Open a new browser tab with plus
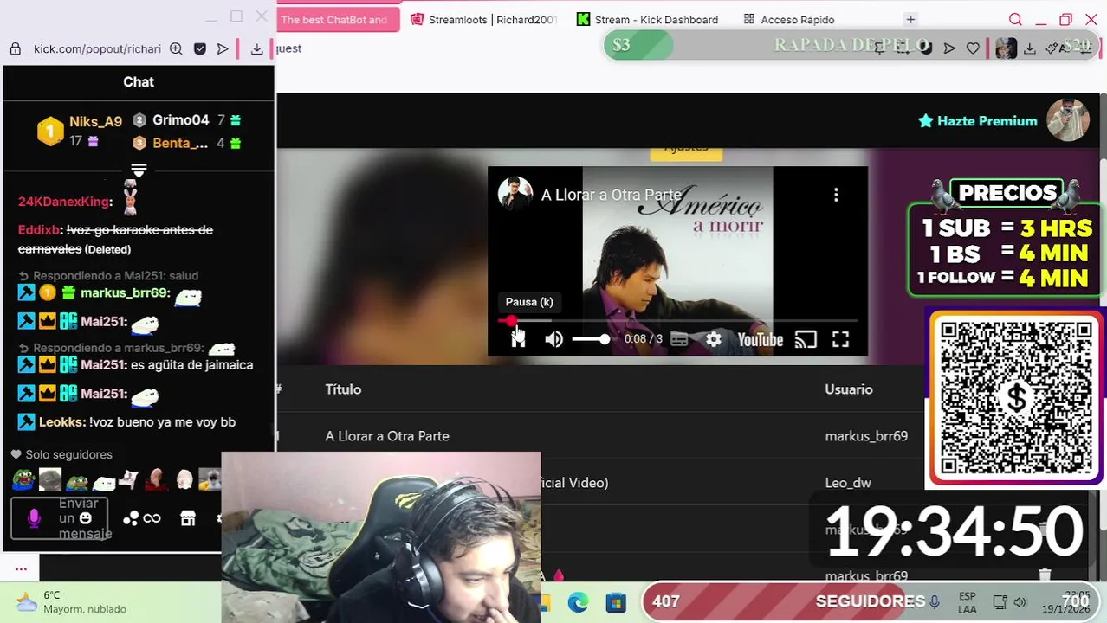 [910, 19]
